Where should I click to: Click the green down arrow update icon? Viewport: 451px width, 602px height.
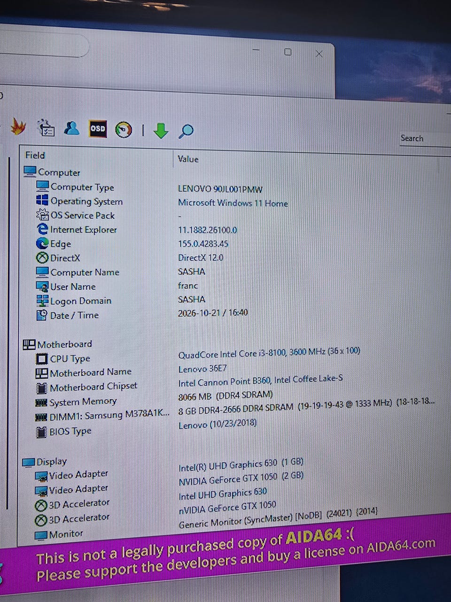pyautogui.click(x=161, y=131)
